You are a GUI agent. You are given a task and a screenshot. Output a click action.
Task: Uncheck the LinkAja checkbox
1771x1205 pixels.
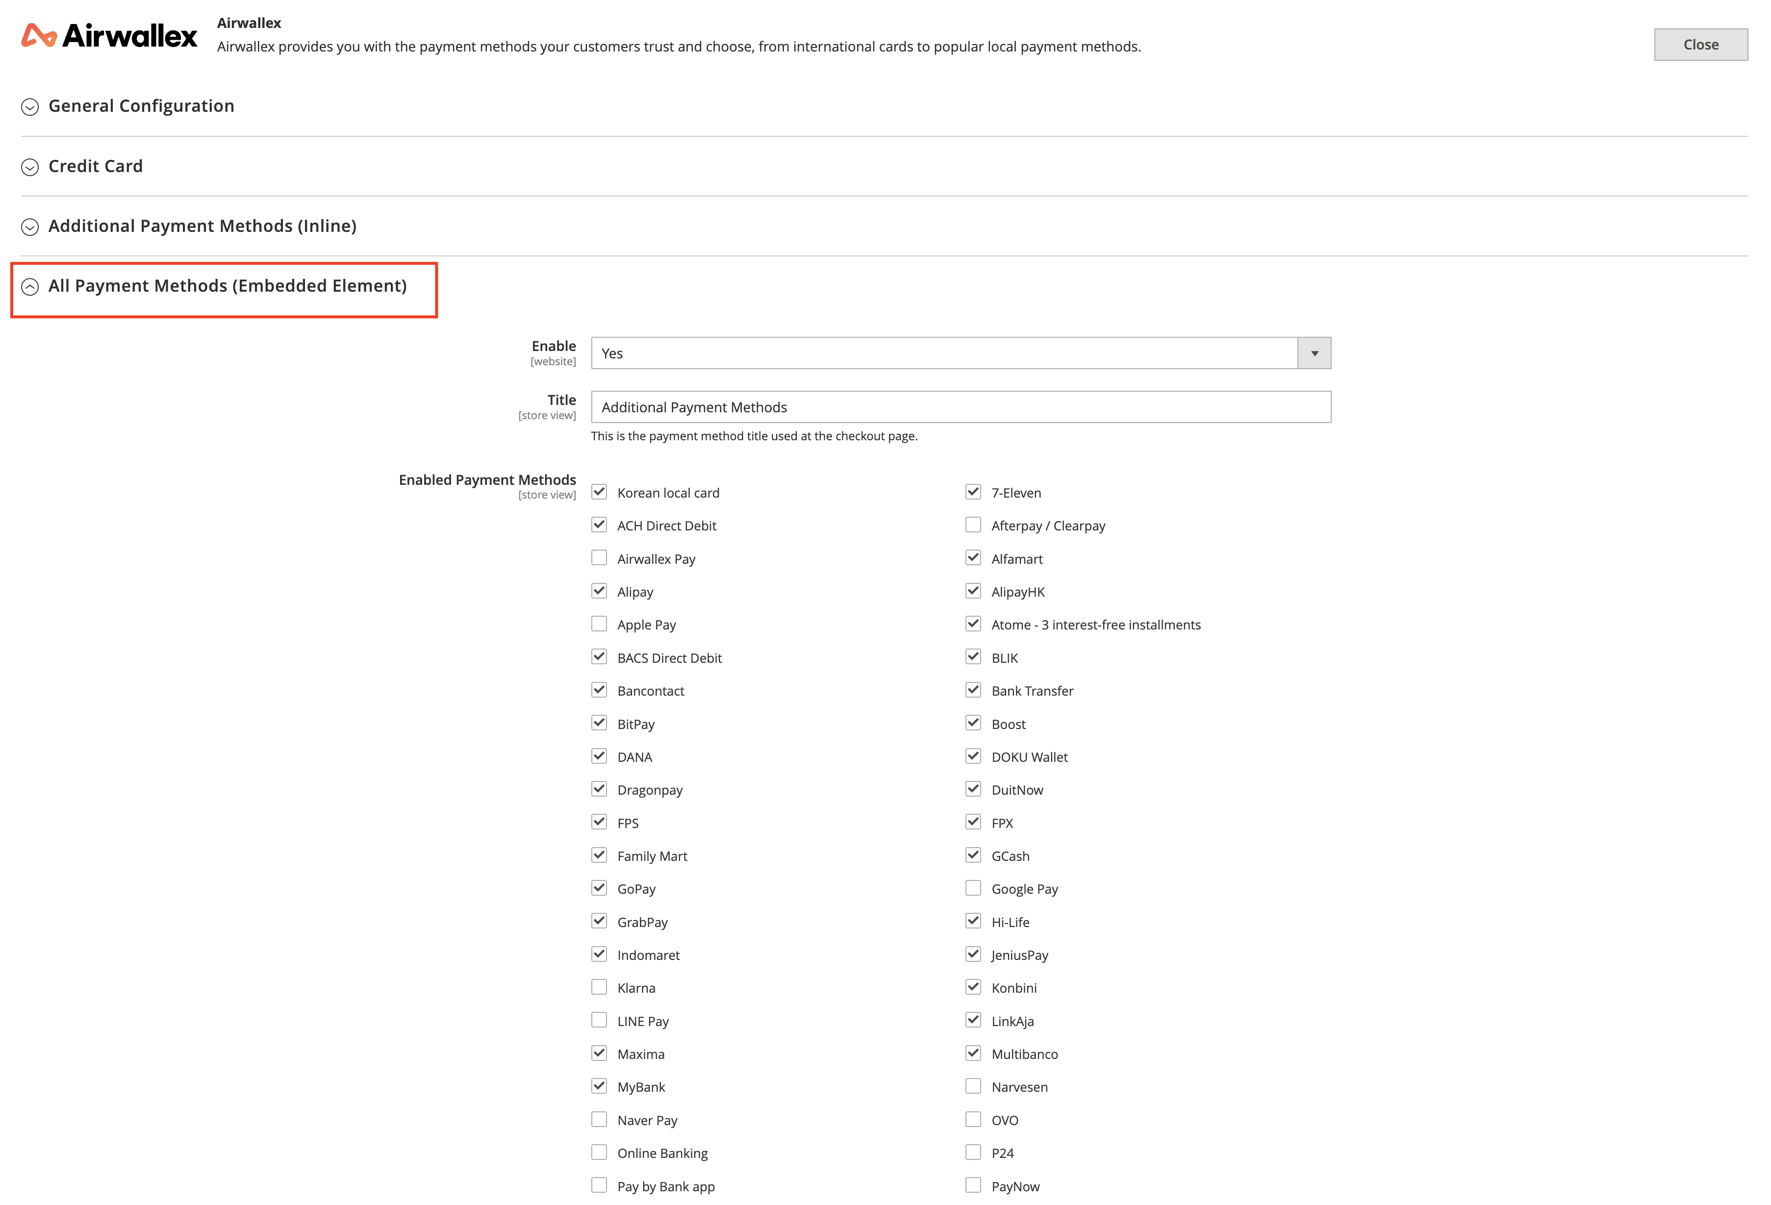click(x=973, y=1020)
